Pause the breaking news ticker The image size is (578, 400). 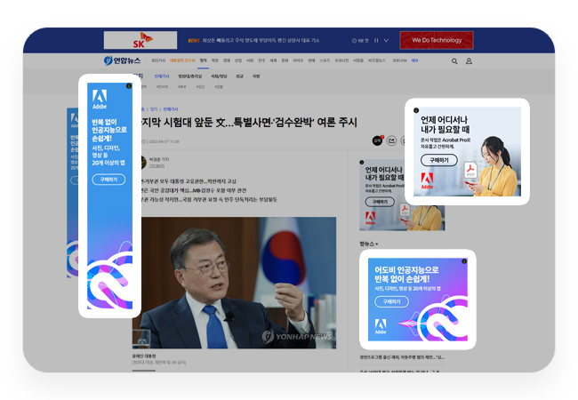(x=376, y=41)
